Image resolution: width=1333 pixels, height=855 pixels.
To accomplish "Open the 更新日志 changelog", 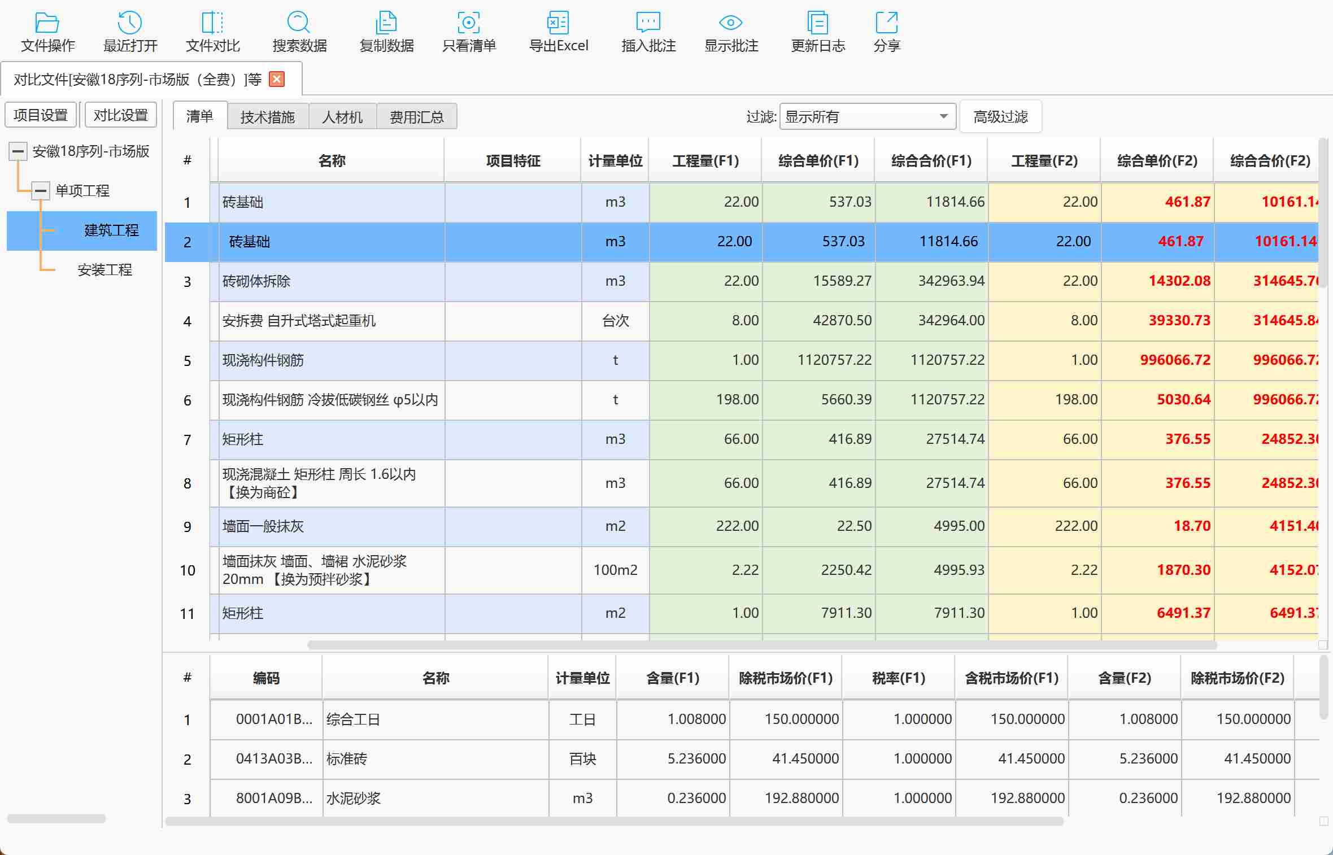I will [818, 33].
